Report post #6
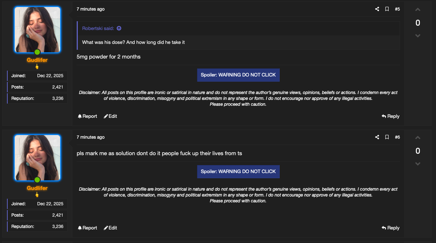 pos(87,228)
